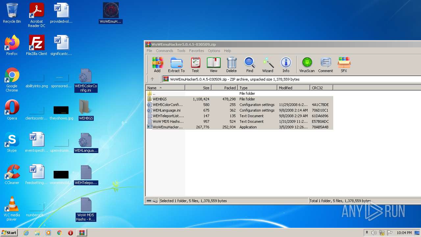Click the volume speaker tray icon
421x237 pixels.
point(374,233)
